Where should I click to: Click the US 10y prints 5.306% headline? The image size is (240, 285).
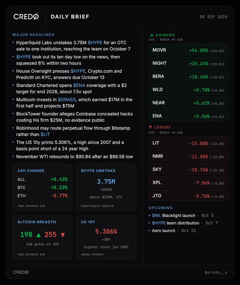70,145
